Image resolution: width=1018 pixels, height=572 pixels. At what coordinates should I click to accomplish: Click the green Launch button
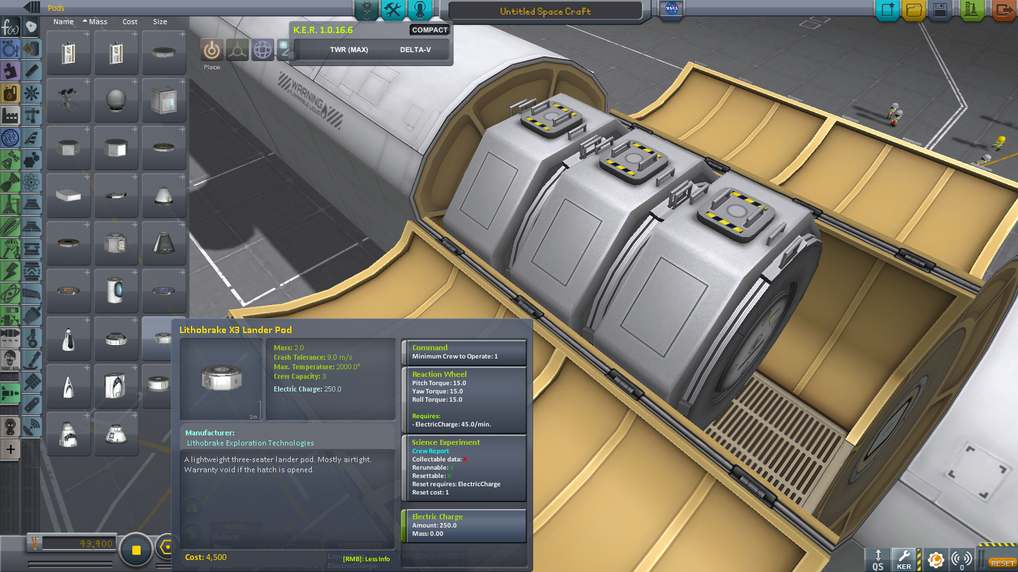972,10
